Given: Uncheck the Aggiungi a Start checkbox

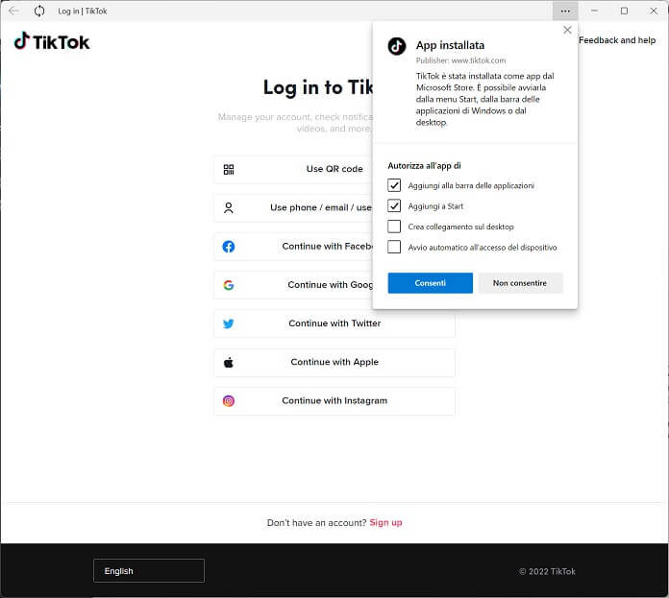Looking at the screenshot, I should pos(394,205).
